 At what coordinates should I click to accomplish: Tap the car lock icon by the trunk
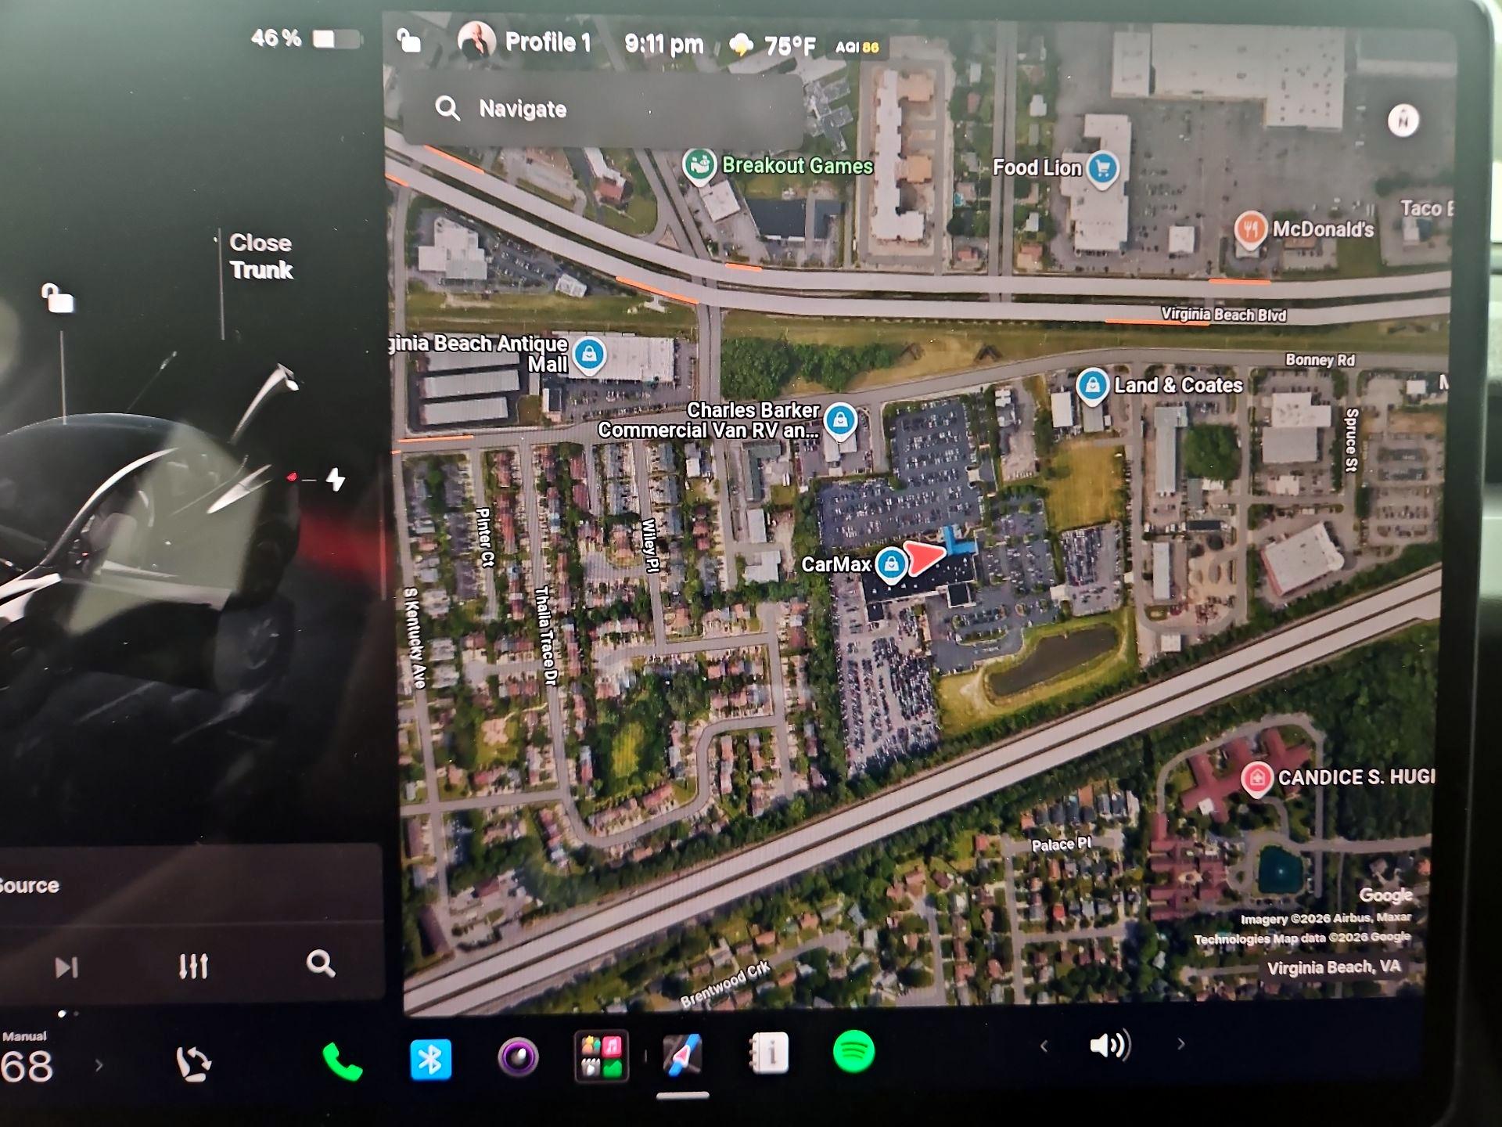[58, 297]
